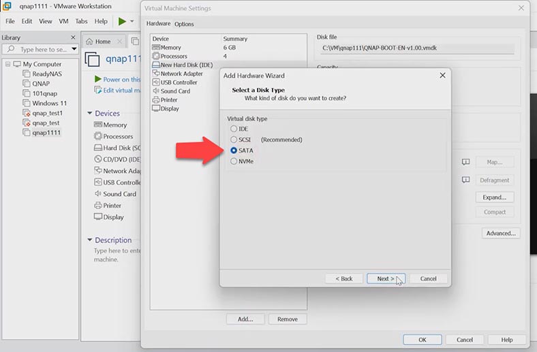The height and width of the screenshot is (352, 537).
Task: Collapse the My Computer tree node
Action: point(7,64)
